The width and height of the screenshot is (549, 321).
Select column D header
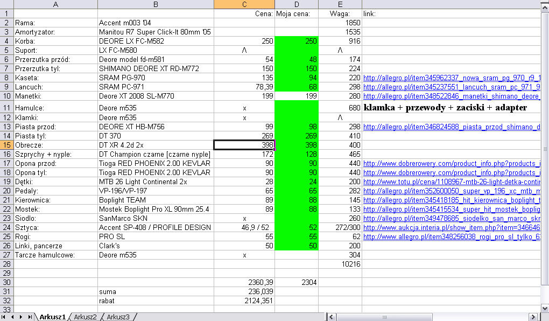297,4
